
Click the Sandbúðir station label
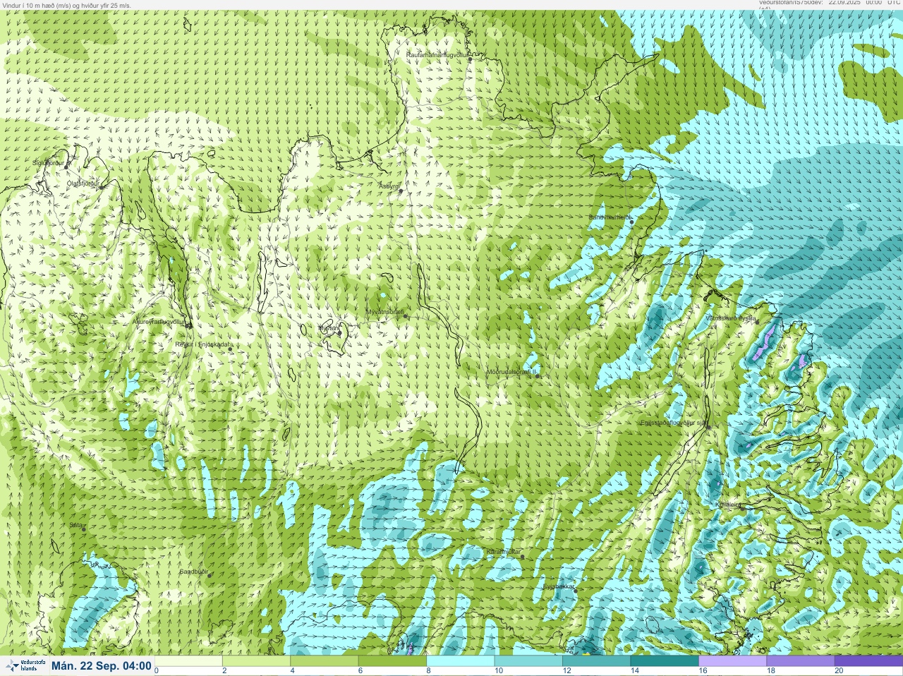[193, 572]
